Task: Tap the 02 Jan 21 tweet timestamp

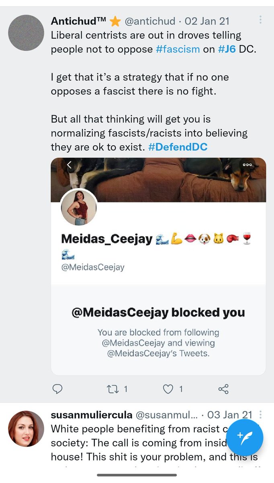Action: coord(207,20)
